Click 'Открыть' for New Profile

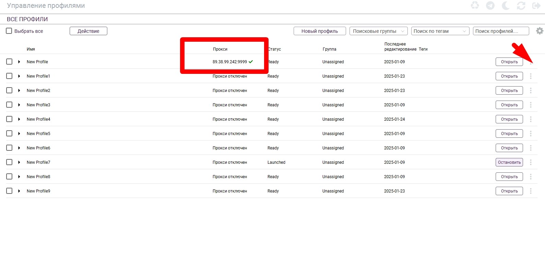coord(509,62)
